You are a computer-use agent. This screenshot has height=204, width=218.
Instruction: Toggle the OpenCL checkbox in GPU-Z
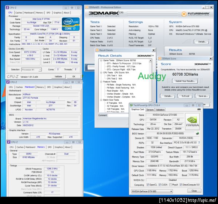click(148, 185)
